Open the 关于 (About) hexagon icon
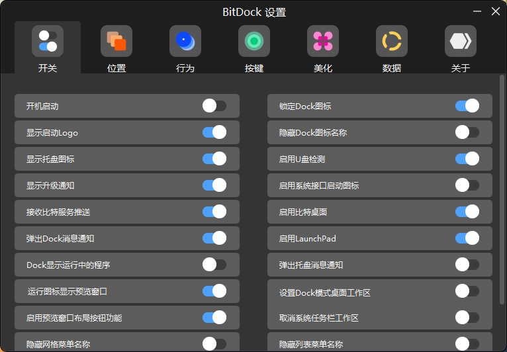 pos(461,42)
